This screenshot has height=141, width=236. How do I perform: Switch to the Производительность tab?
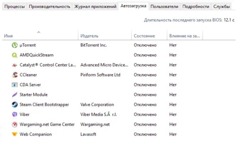pos(49,7)
